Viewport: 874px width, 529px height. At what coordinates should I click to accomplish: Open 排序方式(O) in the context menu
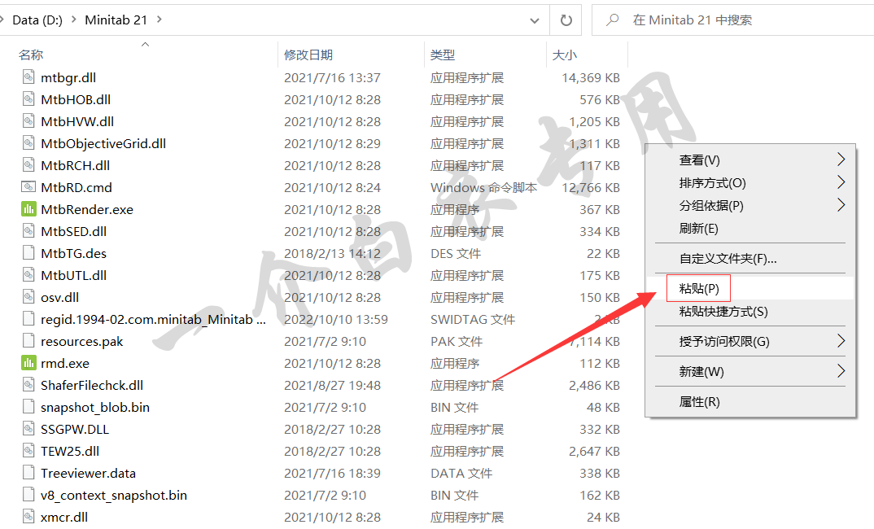click(x=712, y=183)
